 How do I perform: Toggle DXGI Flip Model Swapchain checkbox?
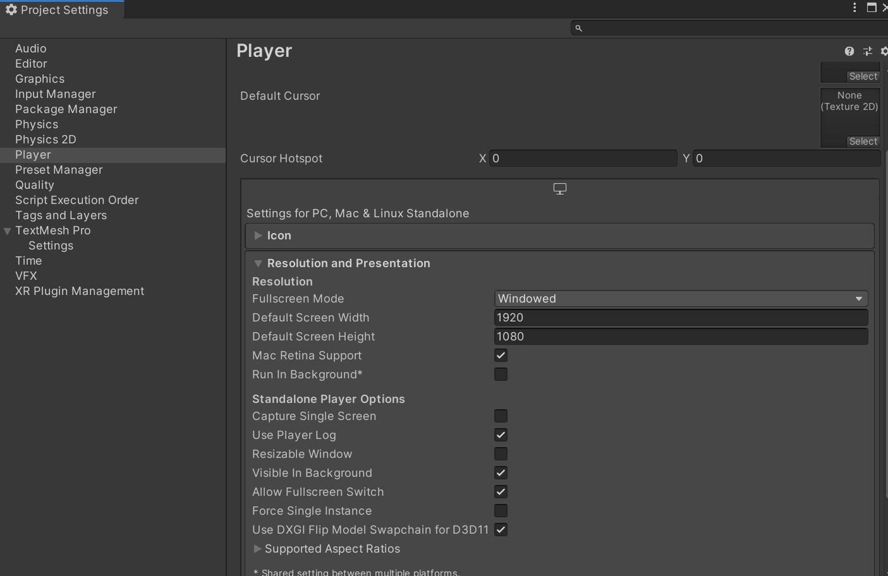pos(501,530)
